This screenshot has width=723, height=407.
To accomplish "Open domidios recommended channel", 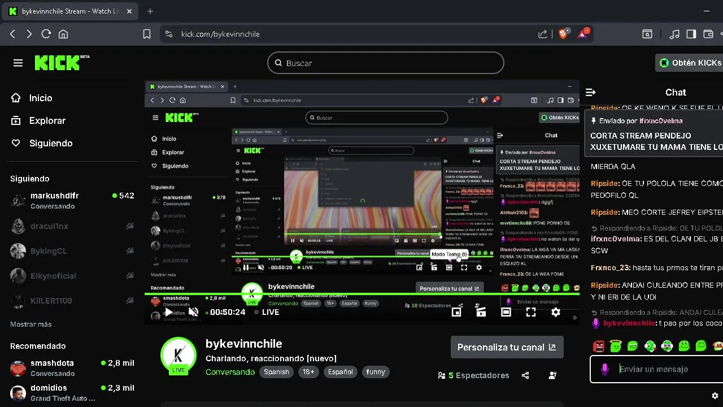I will point(72,393).
